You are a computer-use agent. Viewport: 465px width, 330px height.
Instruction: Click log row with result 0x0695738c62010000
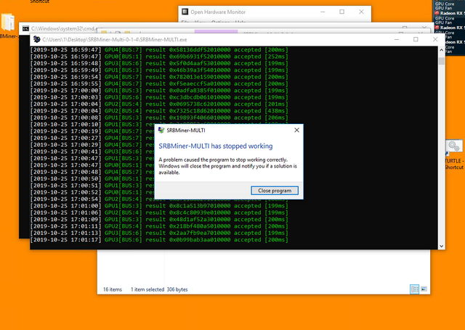tap(159, 104)
